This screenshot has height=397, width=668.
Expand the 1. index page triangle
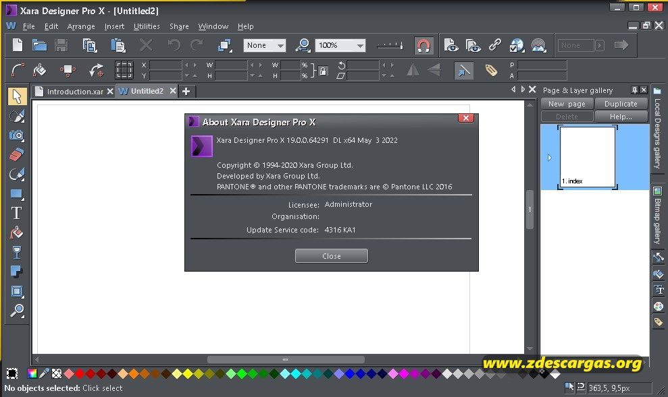click(x=550, y=158)
